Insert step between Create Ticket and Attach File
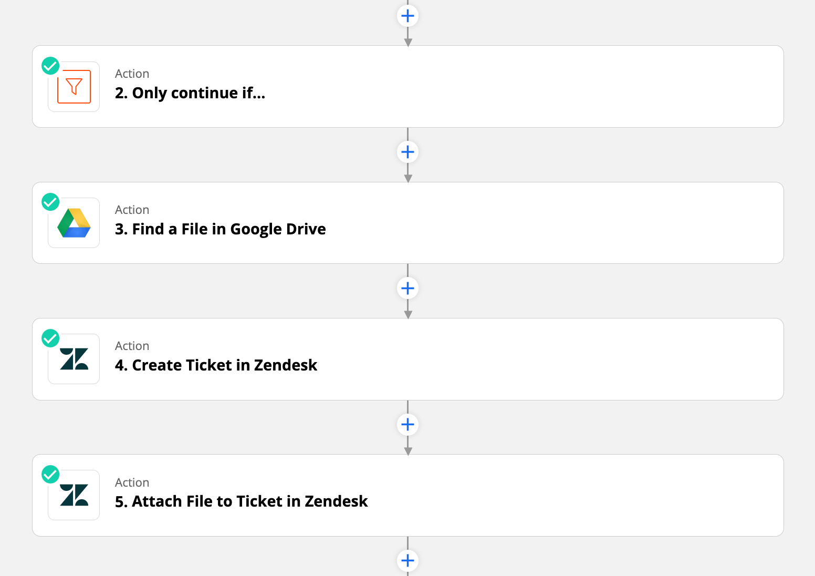815x576 pixels. 407,424
